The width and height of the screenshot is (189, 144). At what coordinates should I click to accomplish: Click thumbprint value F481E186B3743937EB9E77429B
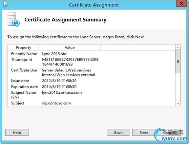click(x=70, y=60)
